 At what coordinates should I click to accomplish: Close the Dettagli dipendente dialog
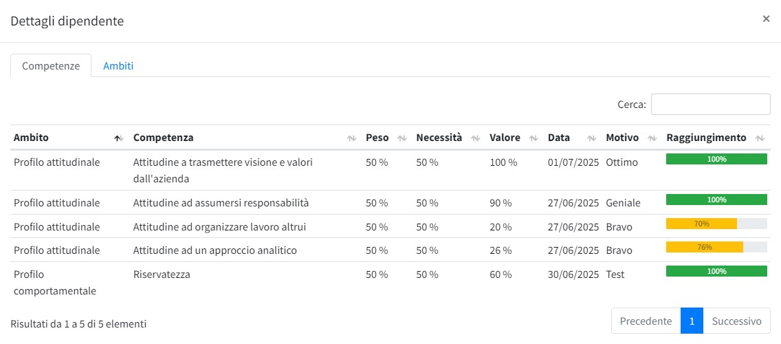[766, 19]
